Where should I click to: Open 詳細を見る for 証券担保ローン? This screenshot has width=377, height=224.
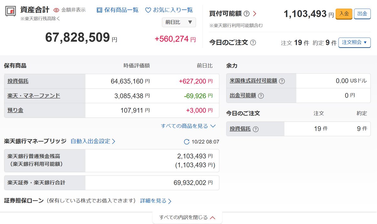pyautogui.click(x=156, y=201)
